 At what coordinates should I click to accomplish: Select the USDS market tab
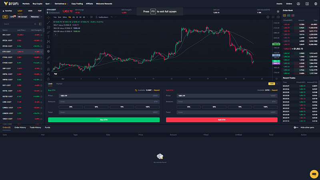pyautogui.click(x=30, y=11)
